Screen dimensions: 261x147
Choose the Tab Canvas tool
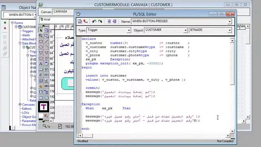[41, 98]
